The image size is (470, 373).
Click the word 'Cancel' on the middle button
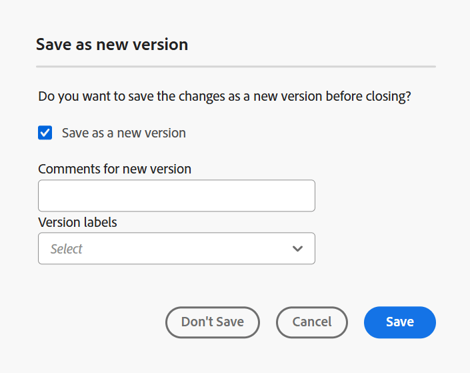pyautogui.click(x=312, y=322)
